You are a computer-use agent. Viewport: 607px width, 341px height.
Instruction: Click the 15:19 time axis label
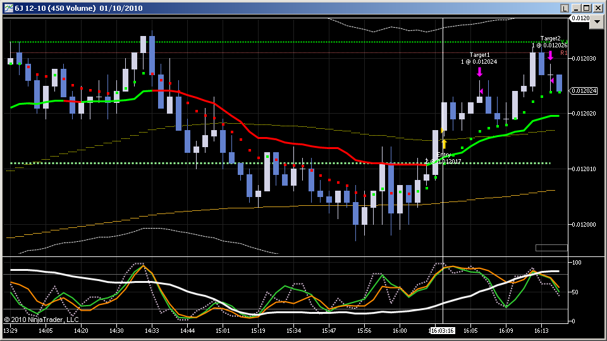point(258,330)
